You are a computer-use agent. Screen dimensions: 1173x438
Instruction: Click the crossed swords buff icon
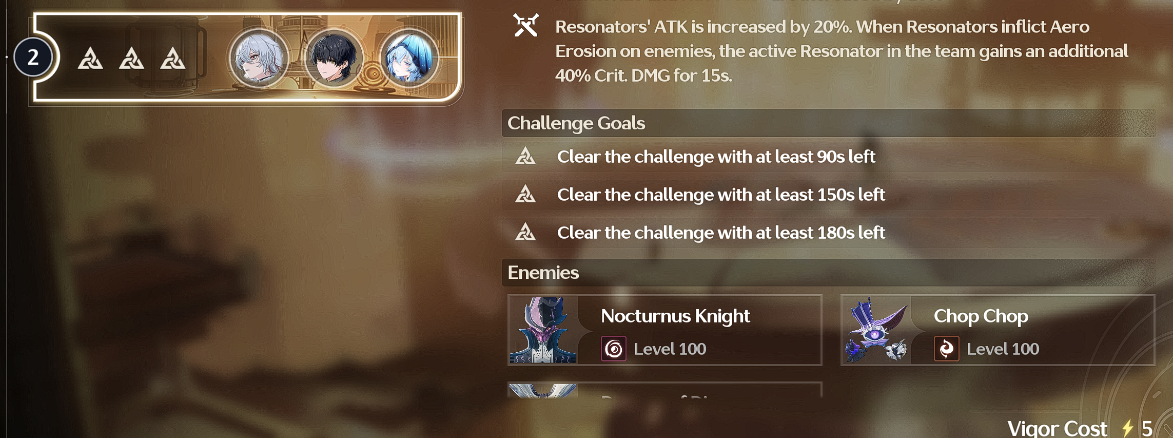[x=526, y=25]
